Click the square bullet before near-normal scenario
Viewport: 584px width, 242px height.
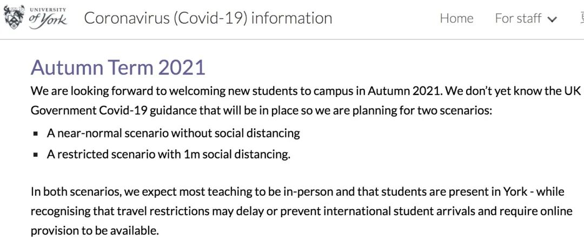click(x=35, y=134)
